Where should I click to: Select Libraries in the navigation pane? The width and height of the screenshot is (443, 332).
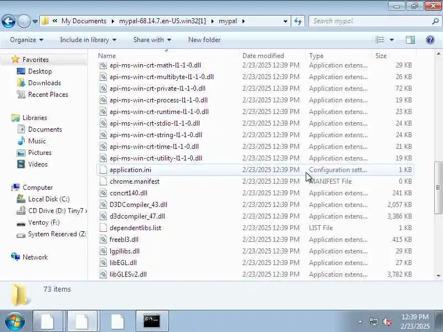pyautogui.click(x=35, y=118)
